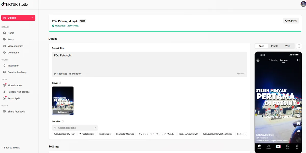Select the Wendy's Japanese-named location chip
The width and height of the screenshot is (306, 153).
pyautogui.click(x=157, y=134)
